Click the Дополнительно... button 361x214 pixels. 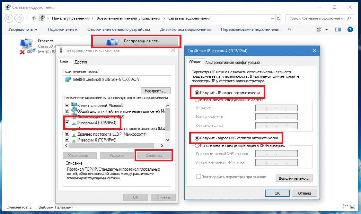point(294,178)
